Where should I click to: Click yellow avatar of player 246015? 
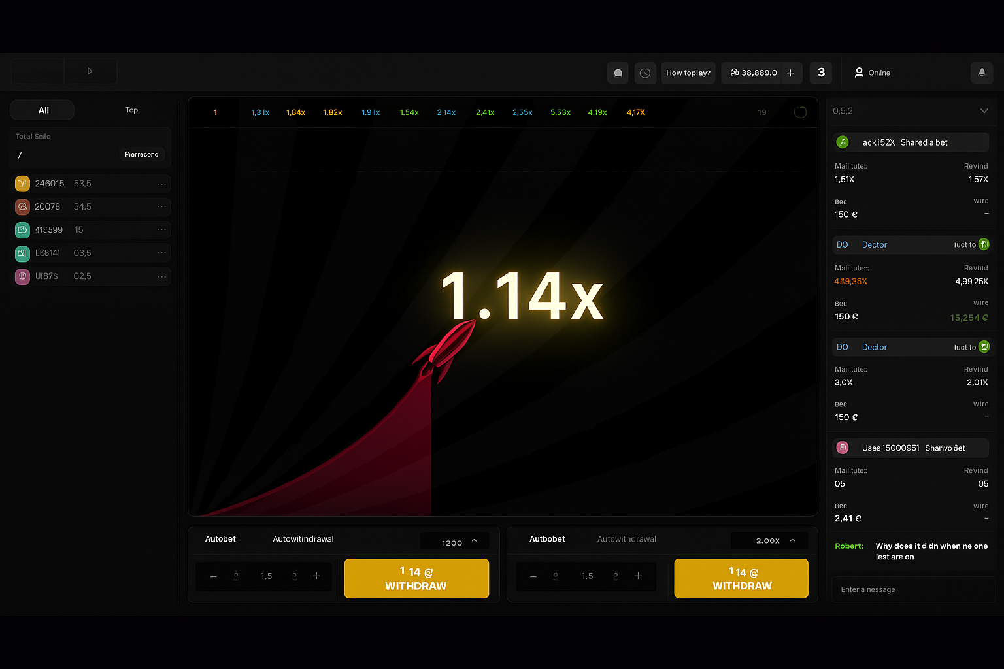(22, 184)
